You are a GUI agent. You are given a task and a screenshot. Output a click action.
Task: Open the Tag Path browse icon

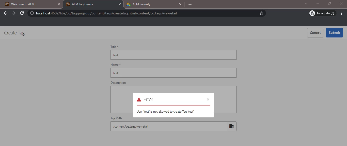pos(232,126)
